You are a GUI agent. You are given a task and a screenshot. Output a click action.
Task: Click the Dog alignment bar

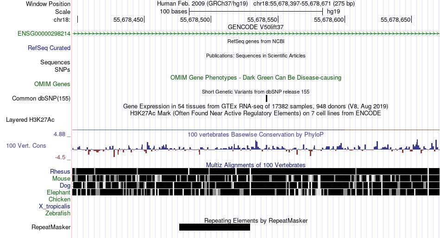(x=256, y=186)
